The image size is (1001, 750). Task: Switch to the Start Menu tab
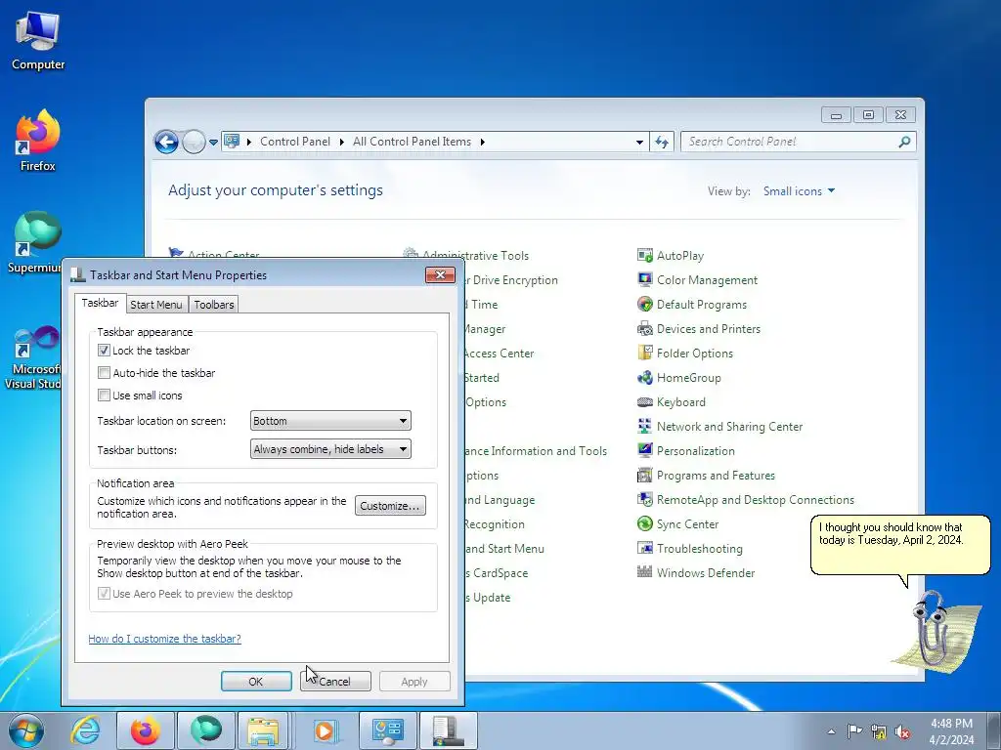(x=156, y=305)
